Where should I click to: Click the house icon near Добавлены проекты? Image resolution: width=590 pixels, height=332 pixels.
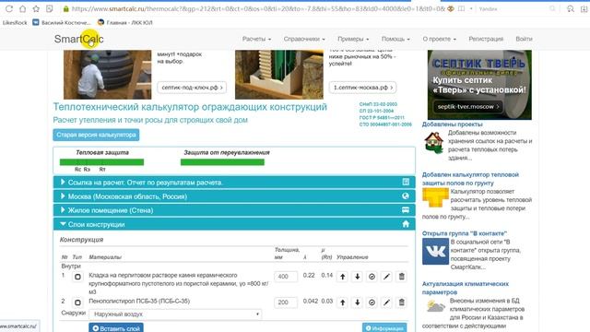(x=434, y=143)
